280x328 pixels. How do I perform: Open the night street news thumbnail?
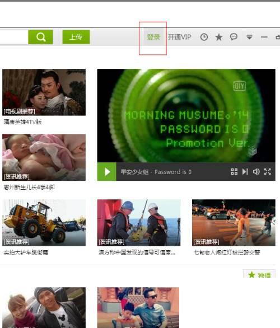pyautogui.click(x=234, y=223)
